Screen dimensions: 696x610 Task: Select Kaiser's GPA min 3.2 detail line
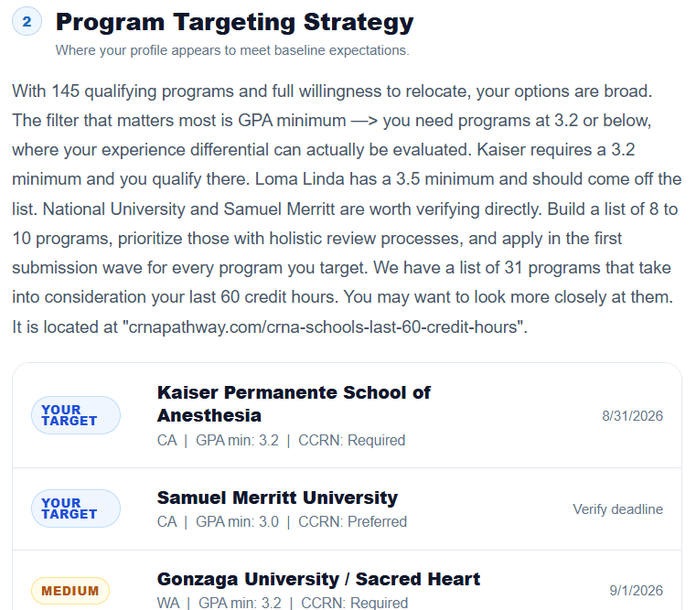pyautogui.click(x=281, y=440)
